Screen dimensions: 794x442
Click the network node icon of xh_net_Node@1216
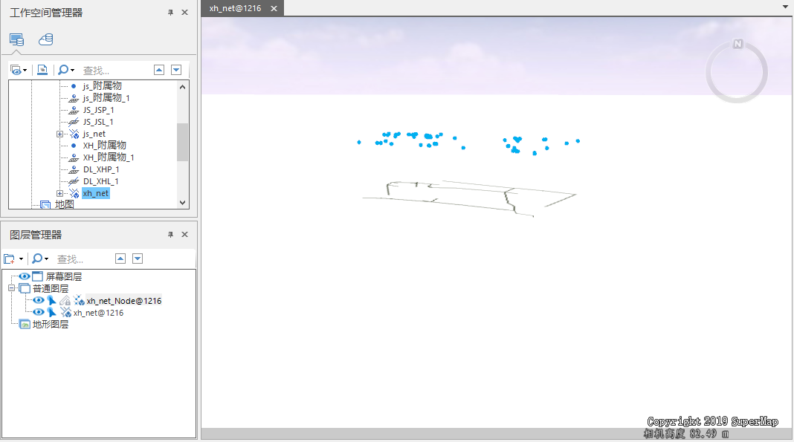[79, 300]
